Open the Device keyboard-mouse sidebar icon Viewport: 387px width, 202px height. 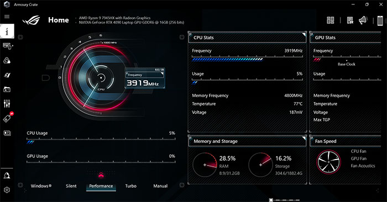7,46
